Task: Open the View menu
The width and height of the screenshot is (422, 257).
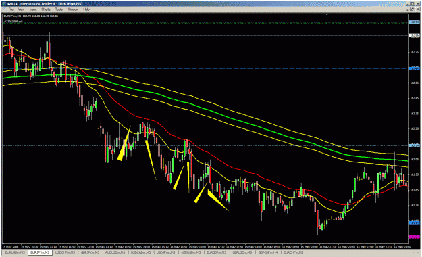Action: point(21,9)
